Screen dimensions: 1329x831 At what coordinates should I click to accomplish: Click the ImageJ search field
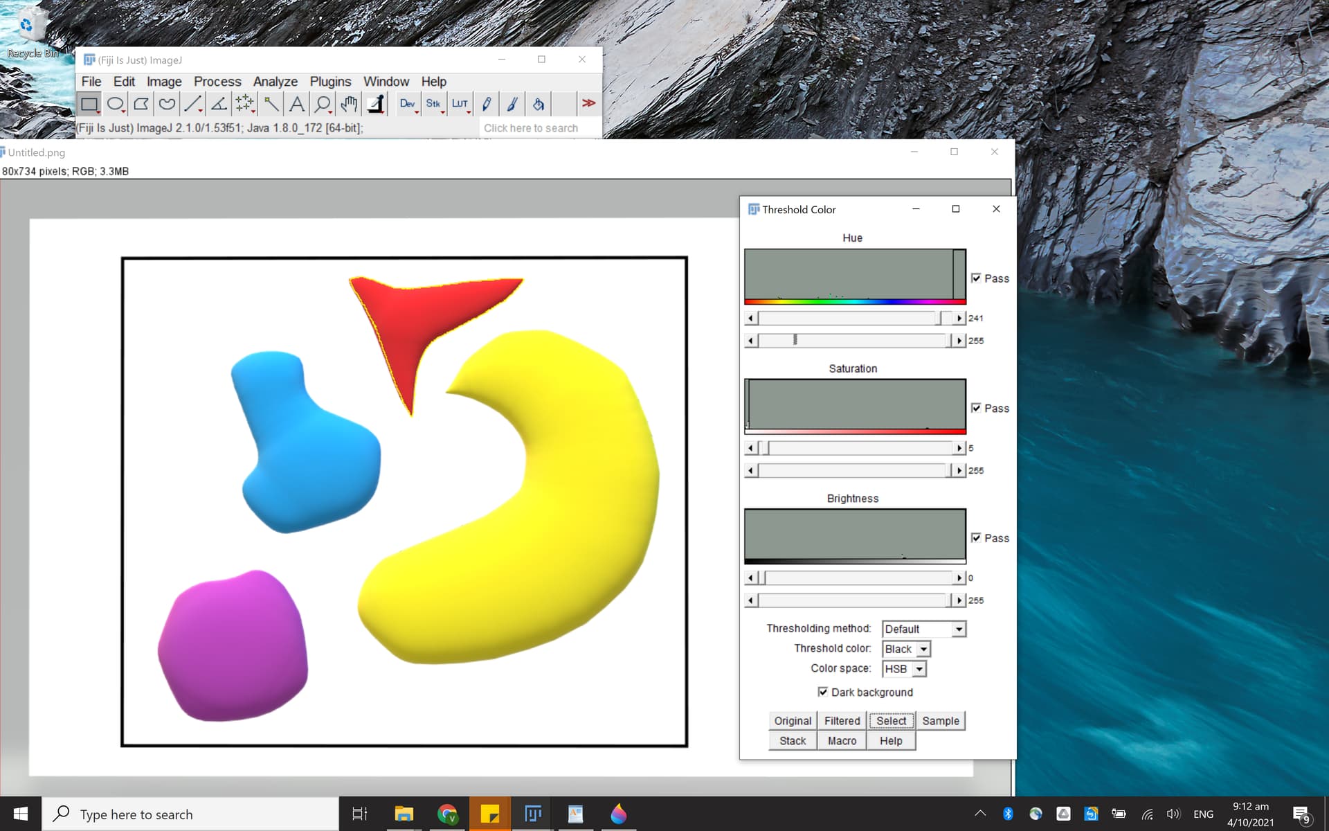click(x=530, y=127)
